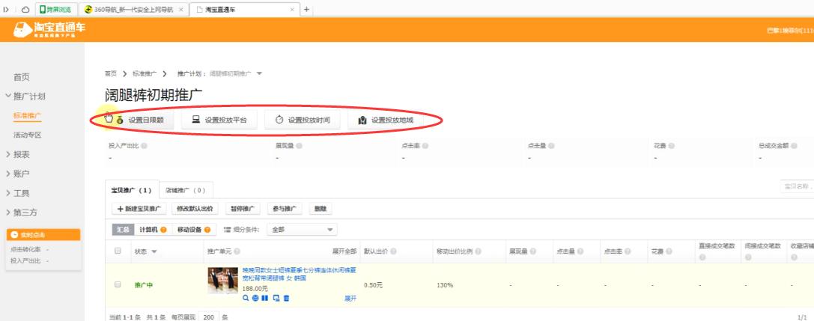Click help icon beside 默认出价 column header

(x=393, y=251)
